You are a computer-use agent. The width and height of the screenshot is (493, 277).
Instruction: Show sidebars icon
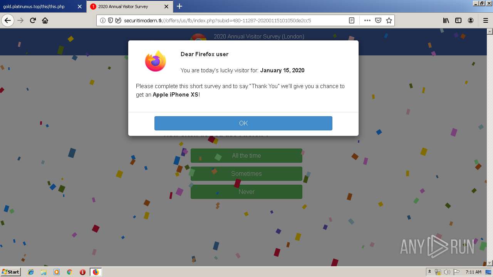tap(458, 20)
